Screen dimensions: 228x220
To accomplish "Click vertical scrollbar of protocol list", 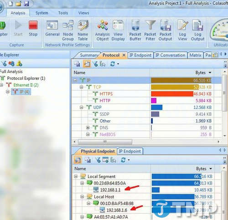I will [x=225, y=93].
